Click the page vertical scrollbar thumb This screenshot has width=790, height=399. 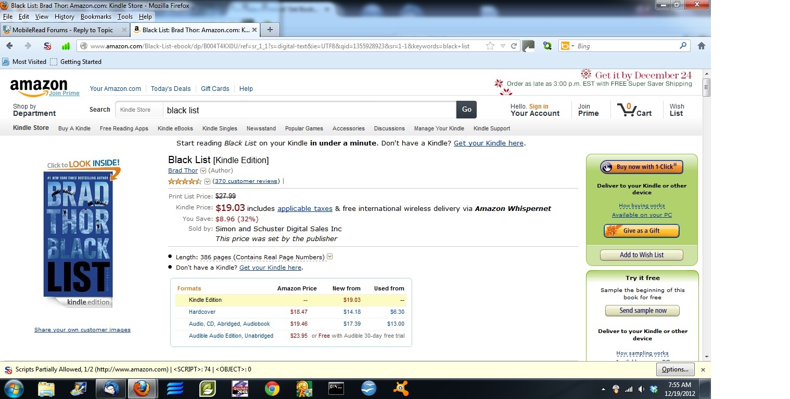pos(706,88)
